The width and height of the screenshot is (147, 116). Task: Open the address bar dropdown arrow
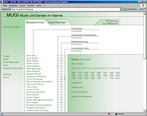click(121, 9)
